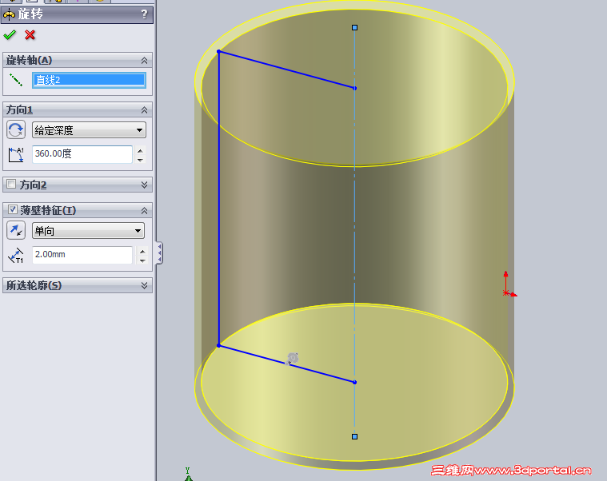
Task: Enable the 方向2 checkbox
Action: 11,184
